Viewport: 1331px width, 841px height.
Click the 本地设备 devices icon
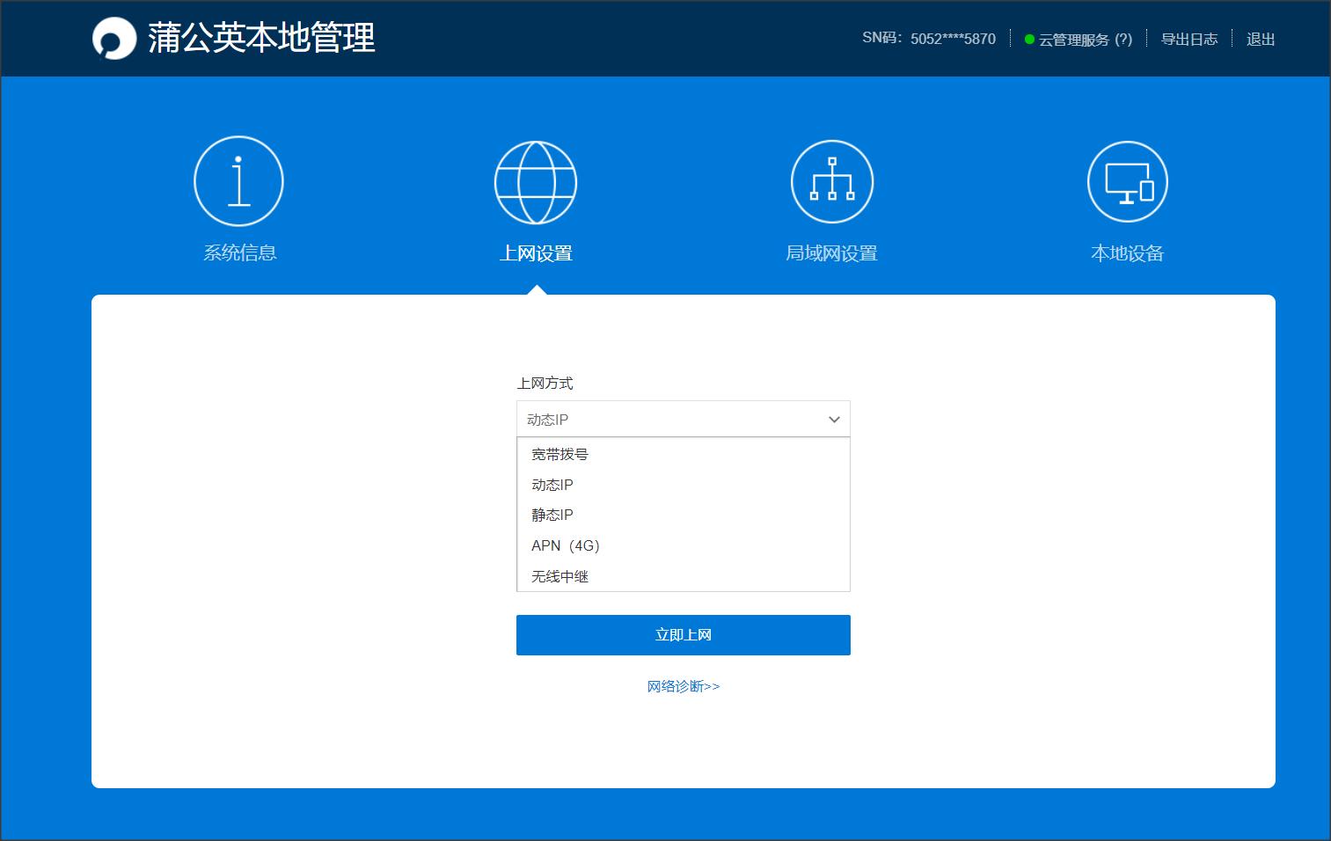coord(1128,180)
